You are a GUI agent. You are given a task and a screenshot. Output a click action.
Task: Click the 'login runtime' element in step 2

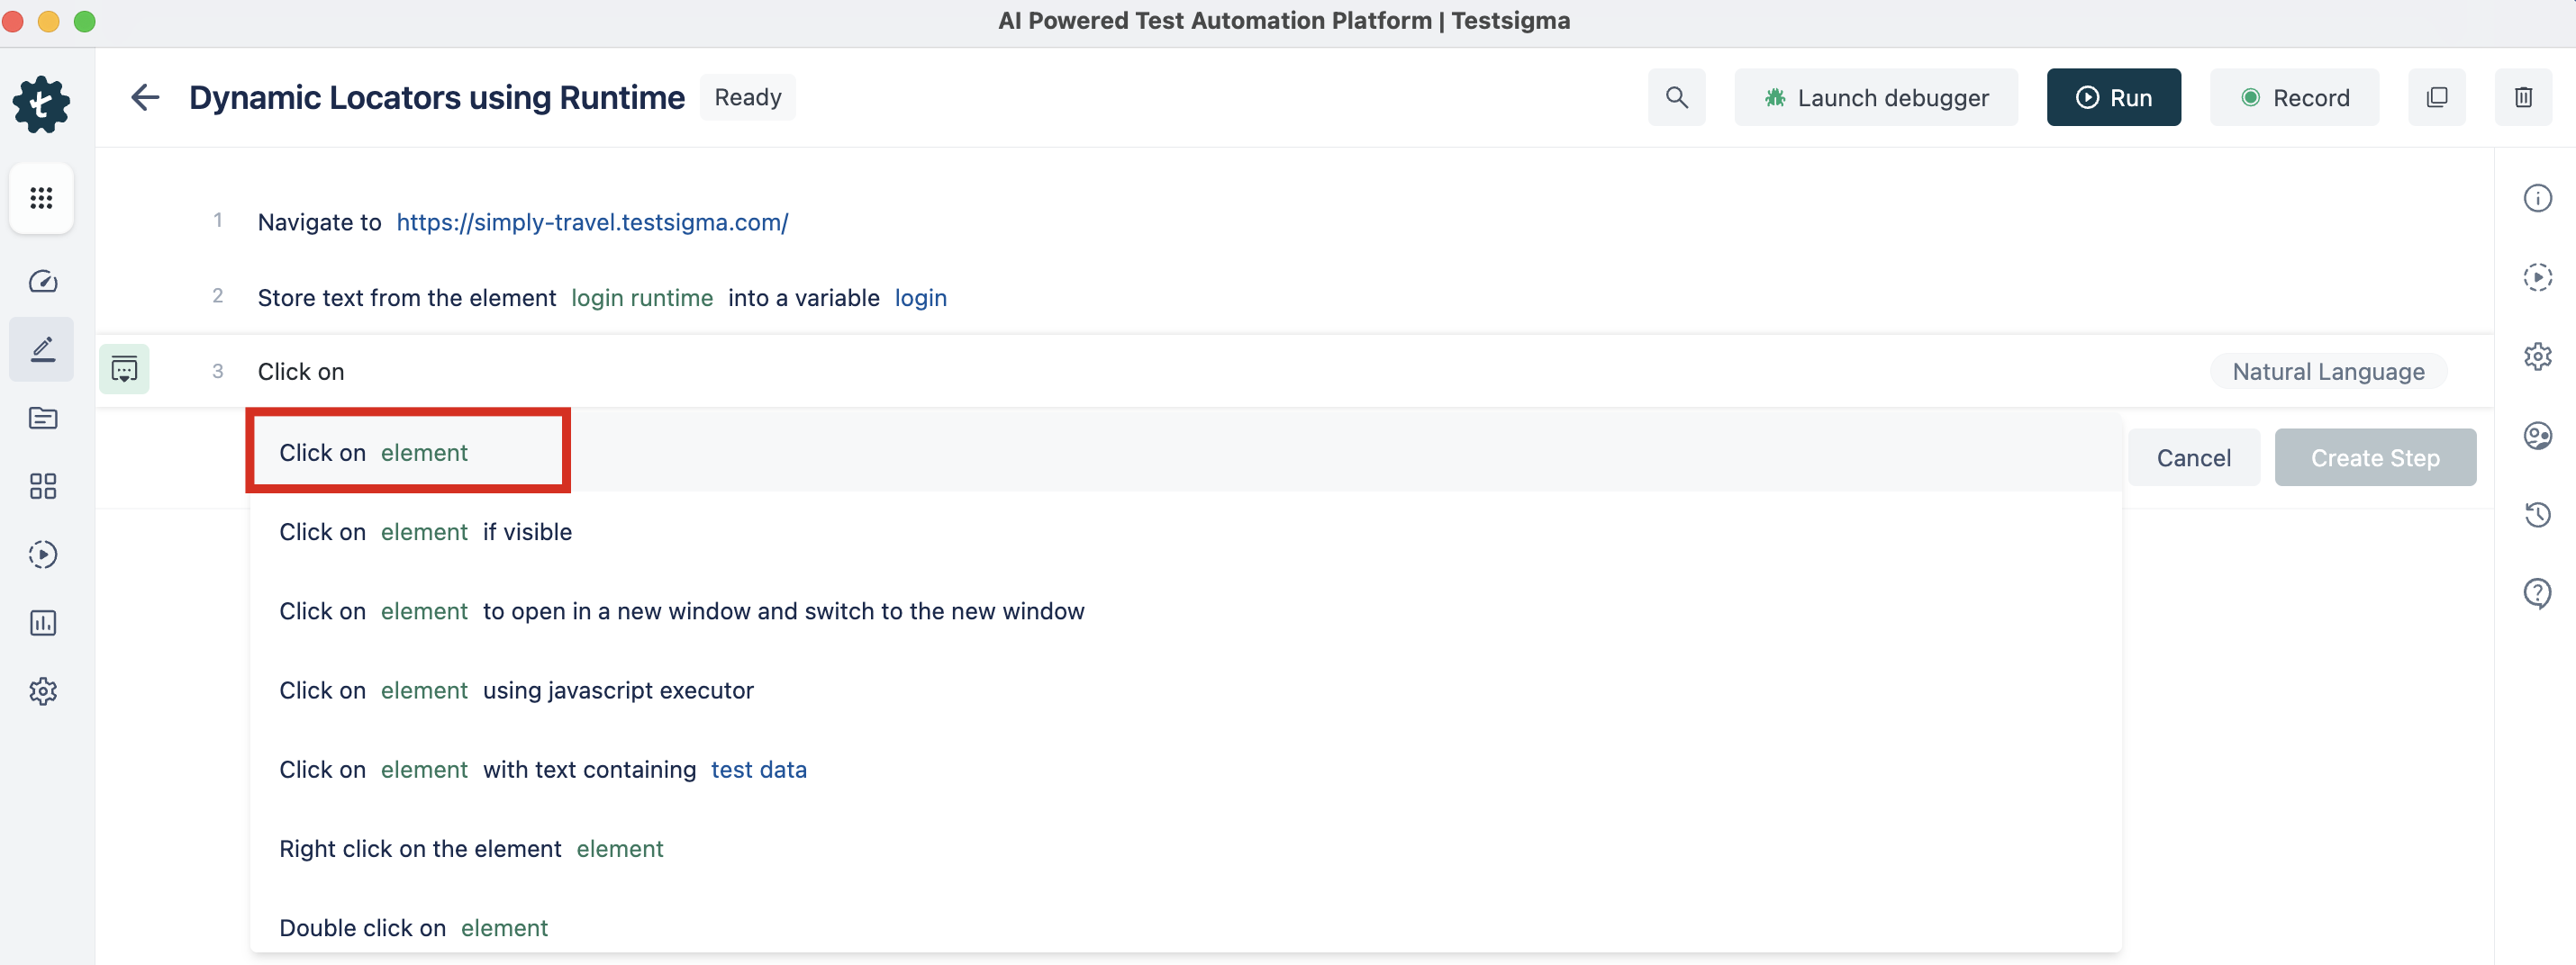(x=642, y=298)
